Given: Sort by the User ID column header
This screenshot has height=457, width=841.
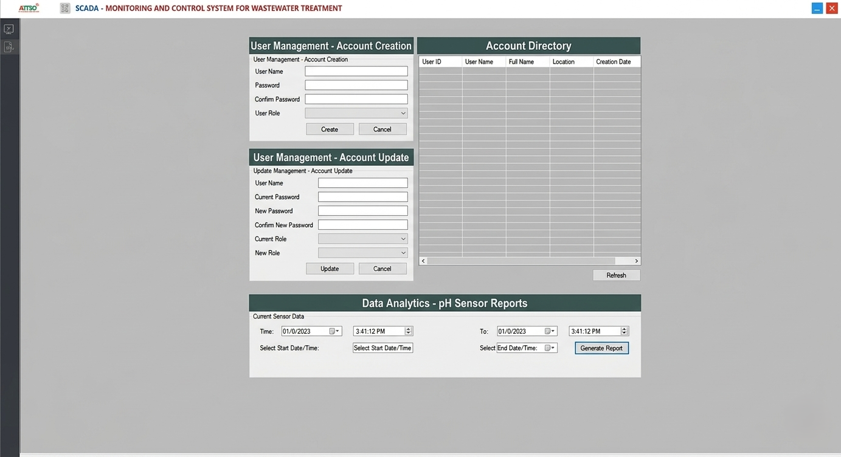Looking at the screenshot, I should point(441,62).
